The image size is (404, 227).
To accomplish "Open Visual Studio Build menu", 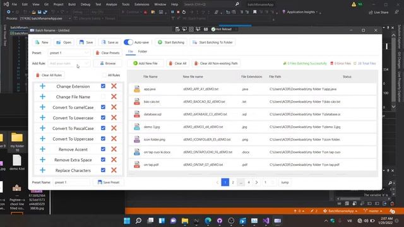I will tap(72, 4).
